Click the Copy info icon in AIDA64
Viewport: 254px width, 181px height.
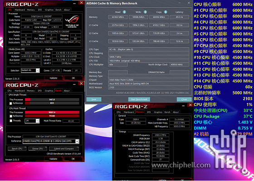(x=166, y=12)
